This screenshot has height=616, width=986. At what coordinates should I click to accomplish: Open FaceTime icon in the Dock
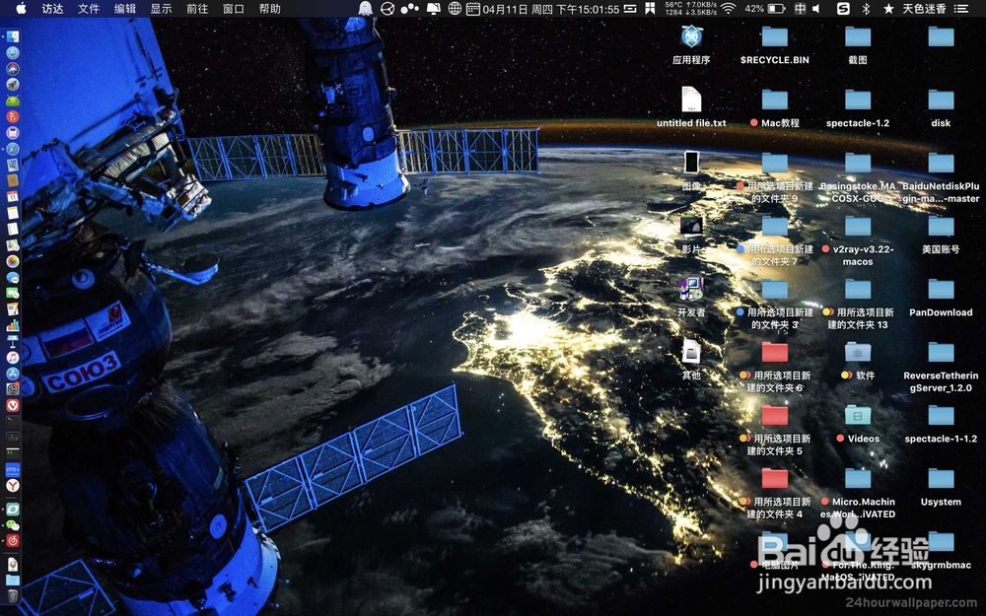13,293
